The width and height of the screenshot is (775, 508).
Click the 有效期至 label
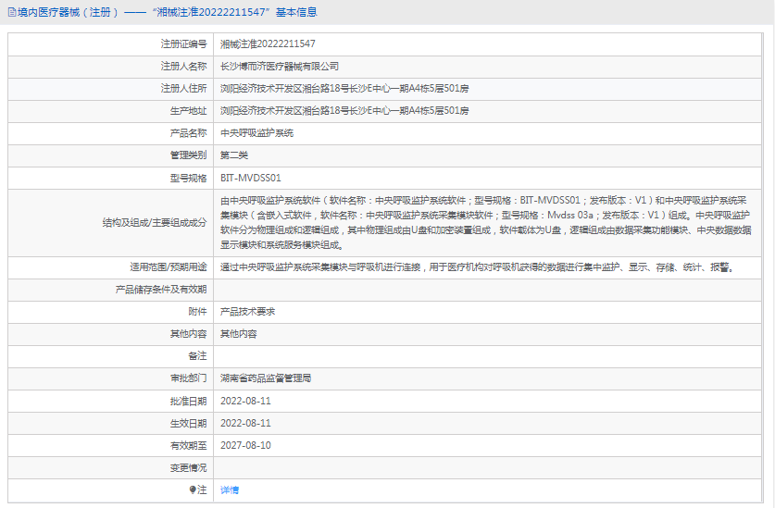(x=188, y=446)
